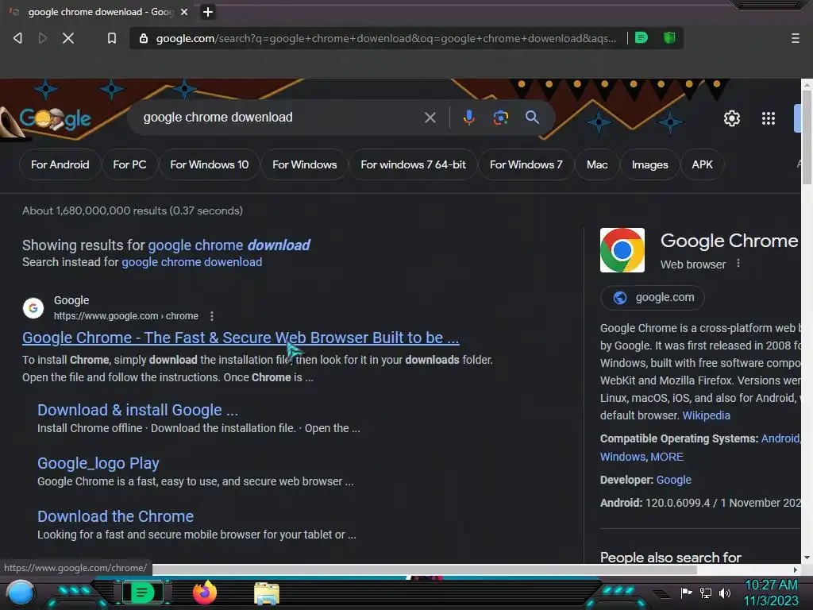
Task: Select the Mac filter chip
Action: point(597,164)
